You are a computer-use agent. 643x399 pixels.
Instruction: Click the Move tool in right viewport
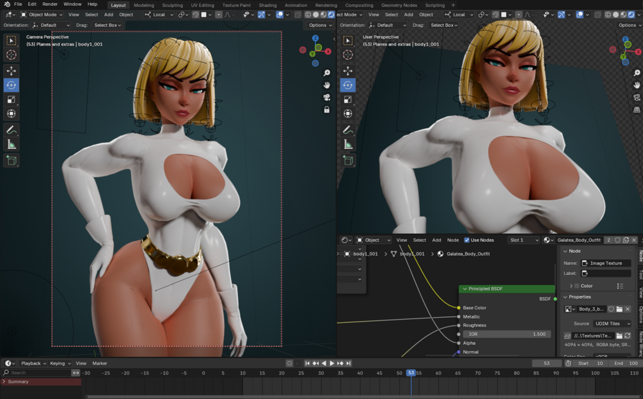pyautogui.click(x=348, y=71)
